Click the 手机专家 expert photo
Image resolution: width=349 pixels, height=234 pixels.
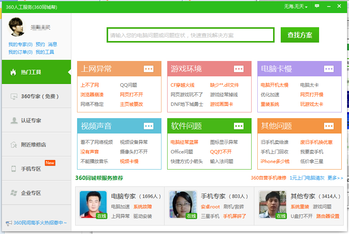point(183,204)
